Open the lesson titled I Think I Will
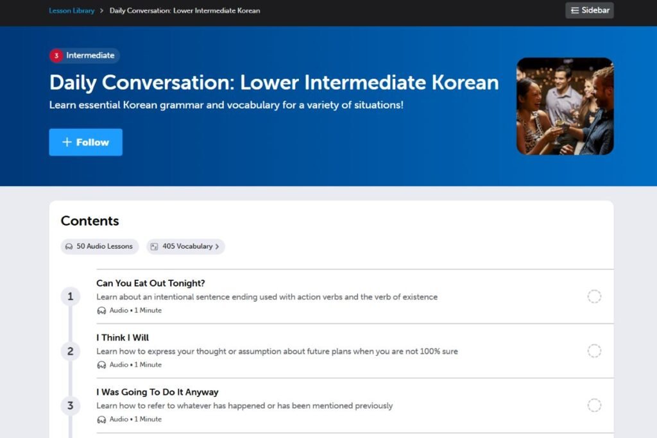 (x=123, y=338)
